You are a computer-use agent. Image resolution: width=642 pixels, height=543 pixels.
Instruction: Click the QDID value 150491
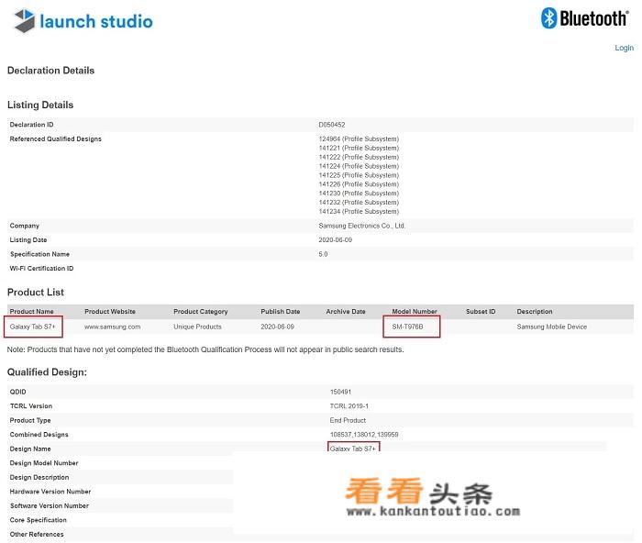(x=340, y=392)
